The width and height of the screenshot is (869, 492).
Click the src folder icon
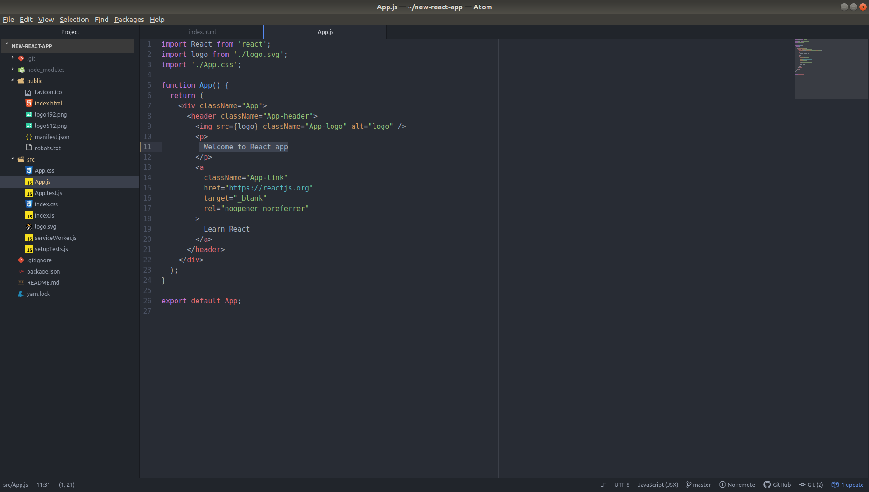(21, 159)
